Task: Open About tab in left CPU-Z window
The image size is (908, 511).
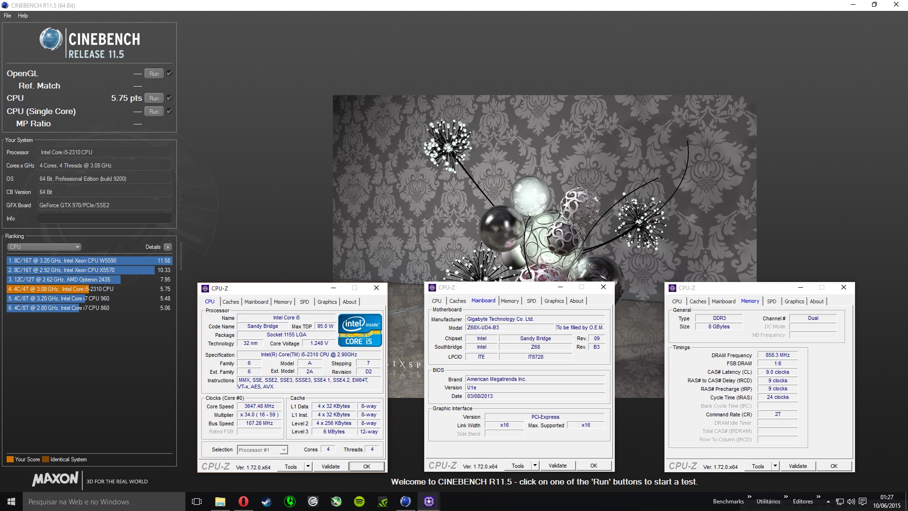Action: click(350, 302)
